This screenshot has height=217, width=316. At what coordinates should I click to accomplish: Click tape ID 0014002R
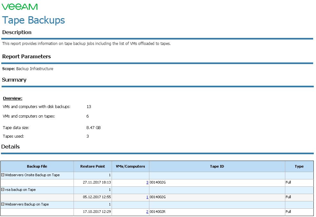pos(158,212)
